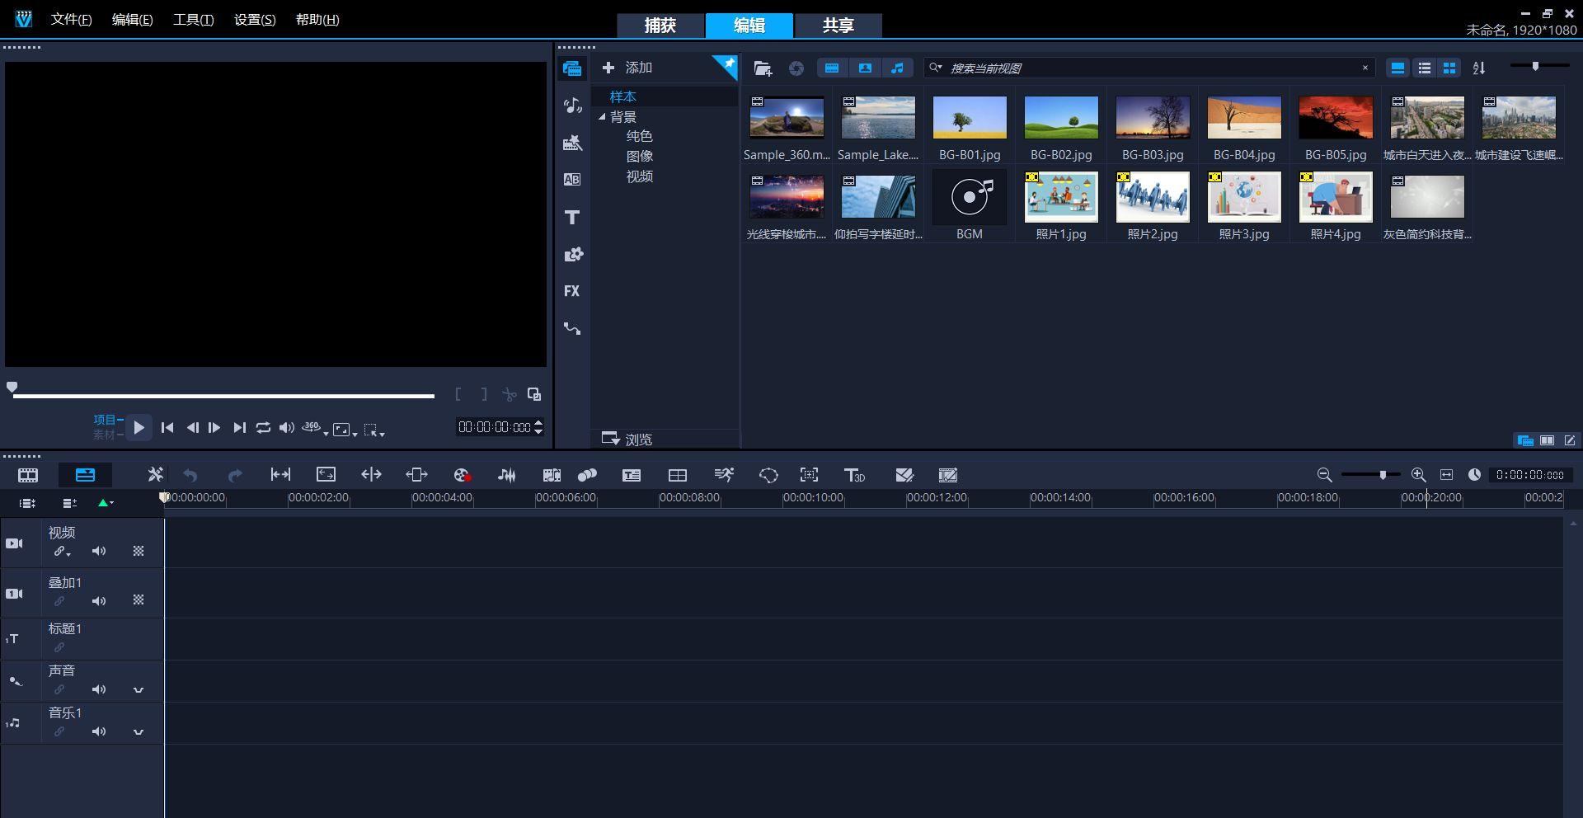Screen dimensions: 1583x818
Task: Mute the 视频 track audio
Action: 99,551
